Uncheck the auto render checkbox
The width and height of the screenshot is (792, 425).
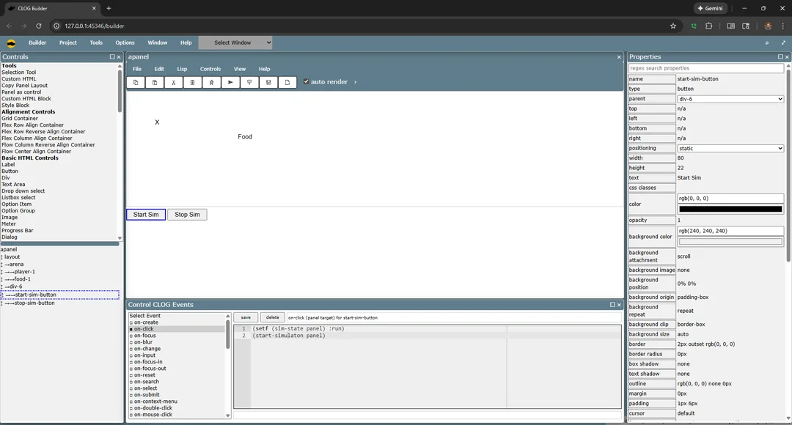click(307, 82)
